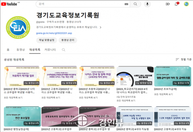Click the 동영상 2개 playlist badge
This screenshot has width=193, height=132.
coord(144,123)
